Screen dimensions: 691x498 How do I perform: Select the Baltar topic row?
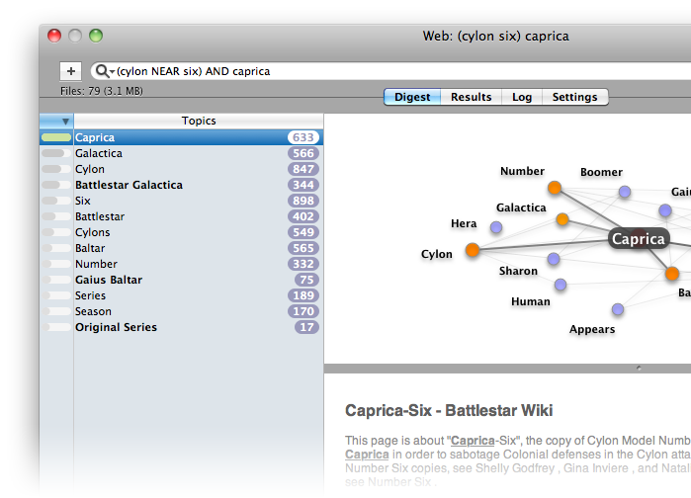[x=181, y=248]
